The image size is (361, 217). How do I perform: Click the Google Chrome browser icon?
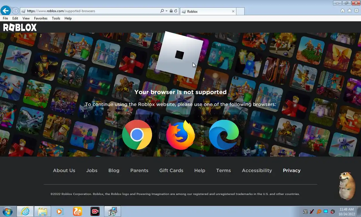tap(137, 135)
